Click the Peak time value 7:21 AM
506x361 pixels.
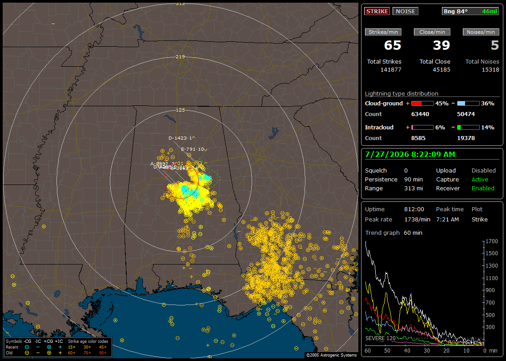pos(447,219)
